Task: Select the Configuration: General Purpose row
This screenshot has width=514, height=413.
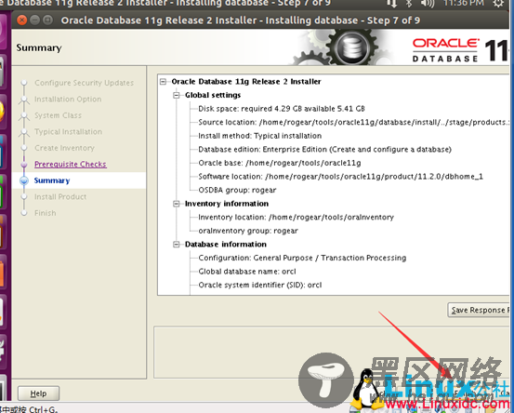Action: pyautogui.click(x=302, y=258)
